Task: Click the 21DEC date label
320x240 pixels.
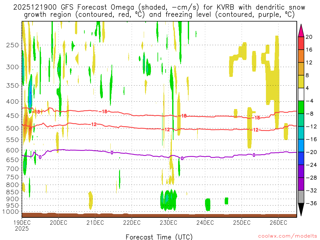Action: coord(95,222)
